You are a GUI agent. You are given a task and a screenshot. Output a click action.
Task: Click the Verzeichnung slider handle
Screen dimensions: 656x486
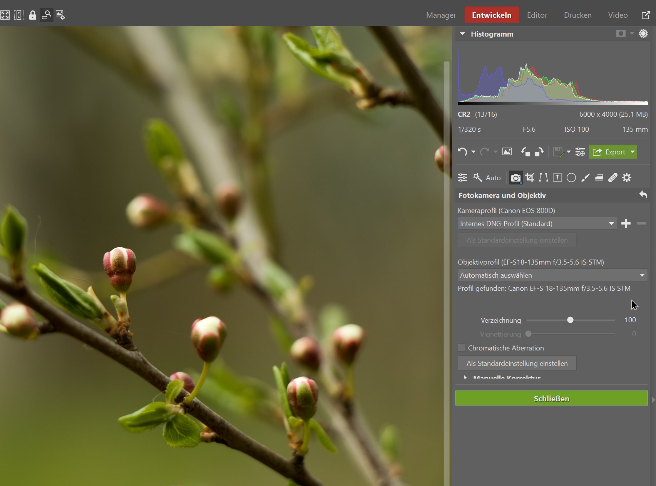tap(570, 320)
